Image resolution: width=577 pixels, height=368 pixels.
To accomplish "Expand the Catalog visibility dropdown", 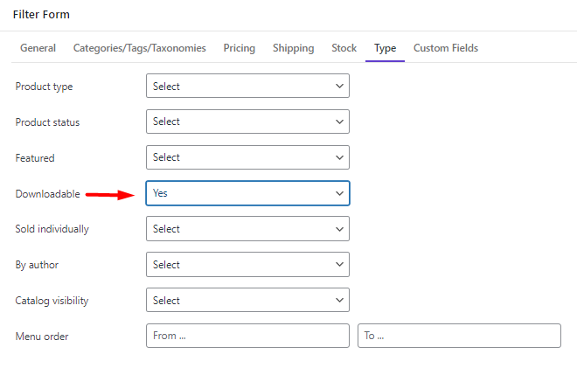I will (247, 301).
